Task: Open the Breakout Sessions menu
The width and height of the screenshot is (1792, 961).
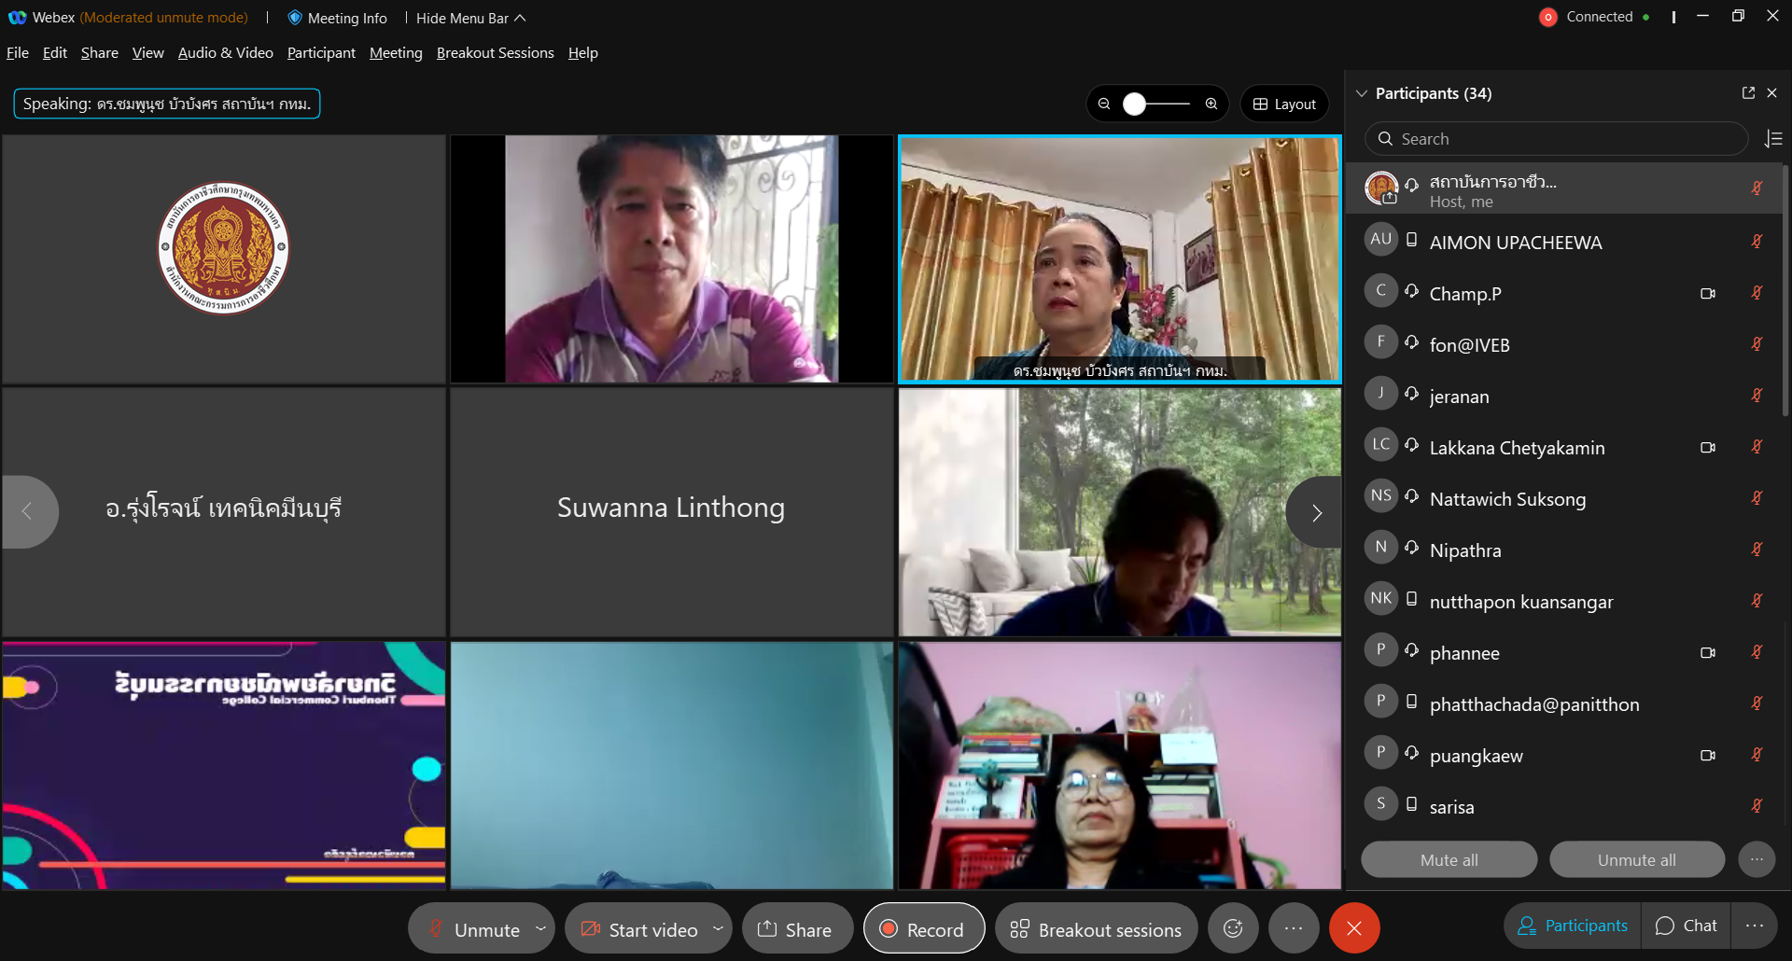Action: (496, 53)
